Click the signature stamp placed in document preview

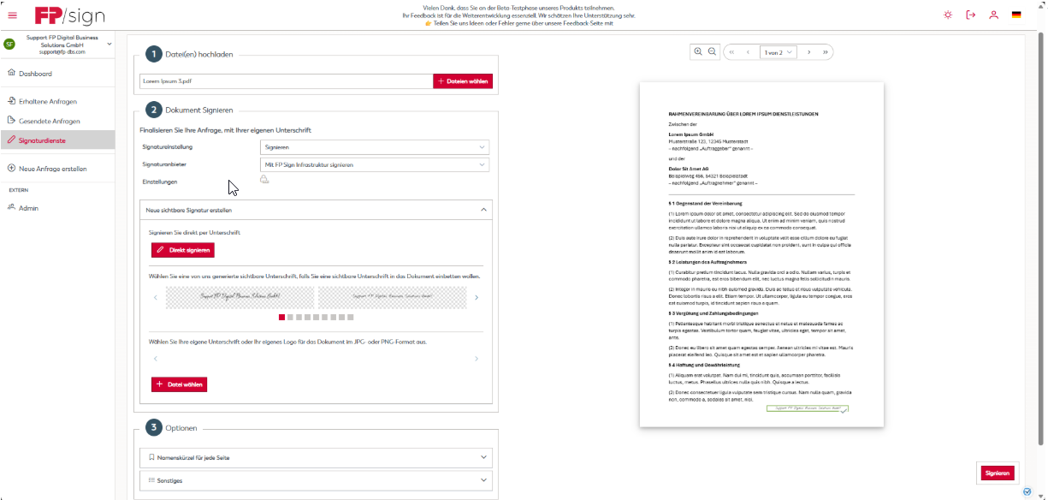(808, 409)
